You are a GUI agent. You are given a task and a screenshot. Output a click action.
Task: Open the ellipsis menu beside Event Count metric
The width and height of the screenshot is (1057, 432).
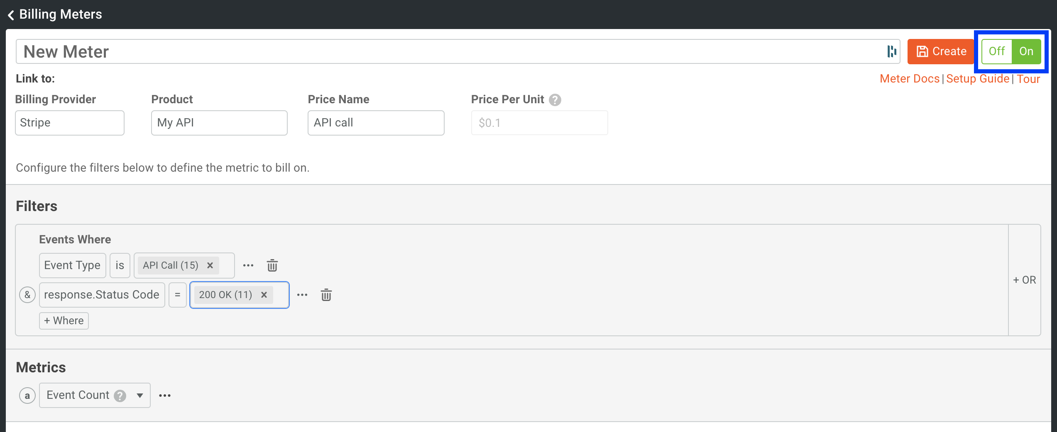coord(165,395)
